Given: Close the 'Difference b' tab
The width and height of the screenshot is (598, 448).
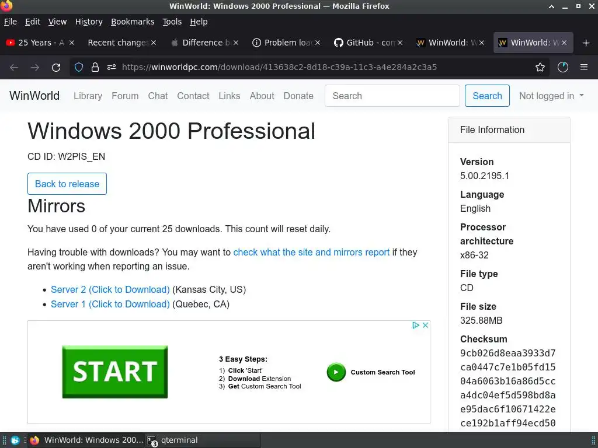Looking at the screenshot, I should (x=236, y=43).
